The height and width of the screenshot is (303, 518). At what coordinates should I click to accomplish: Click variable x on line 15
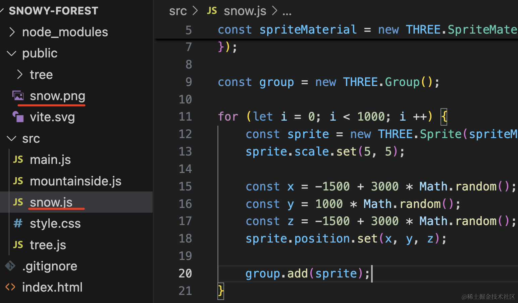[x=291, y=187]
